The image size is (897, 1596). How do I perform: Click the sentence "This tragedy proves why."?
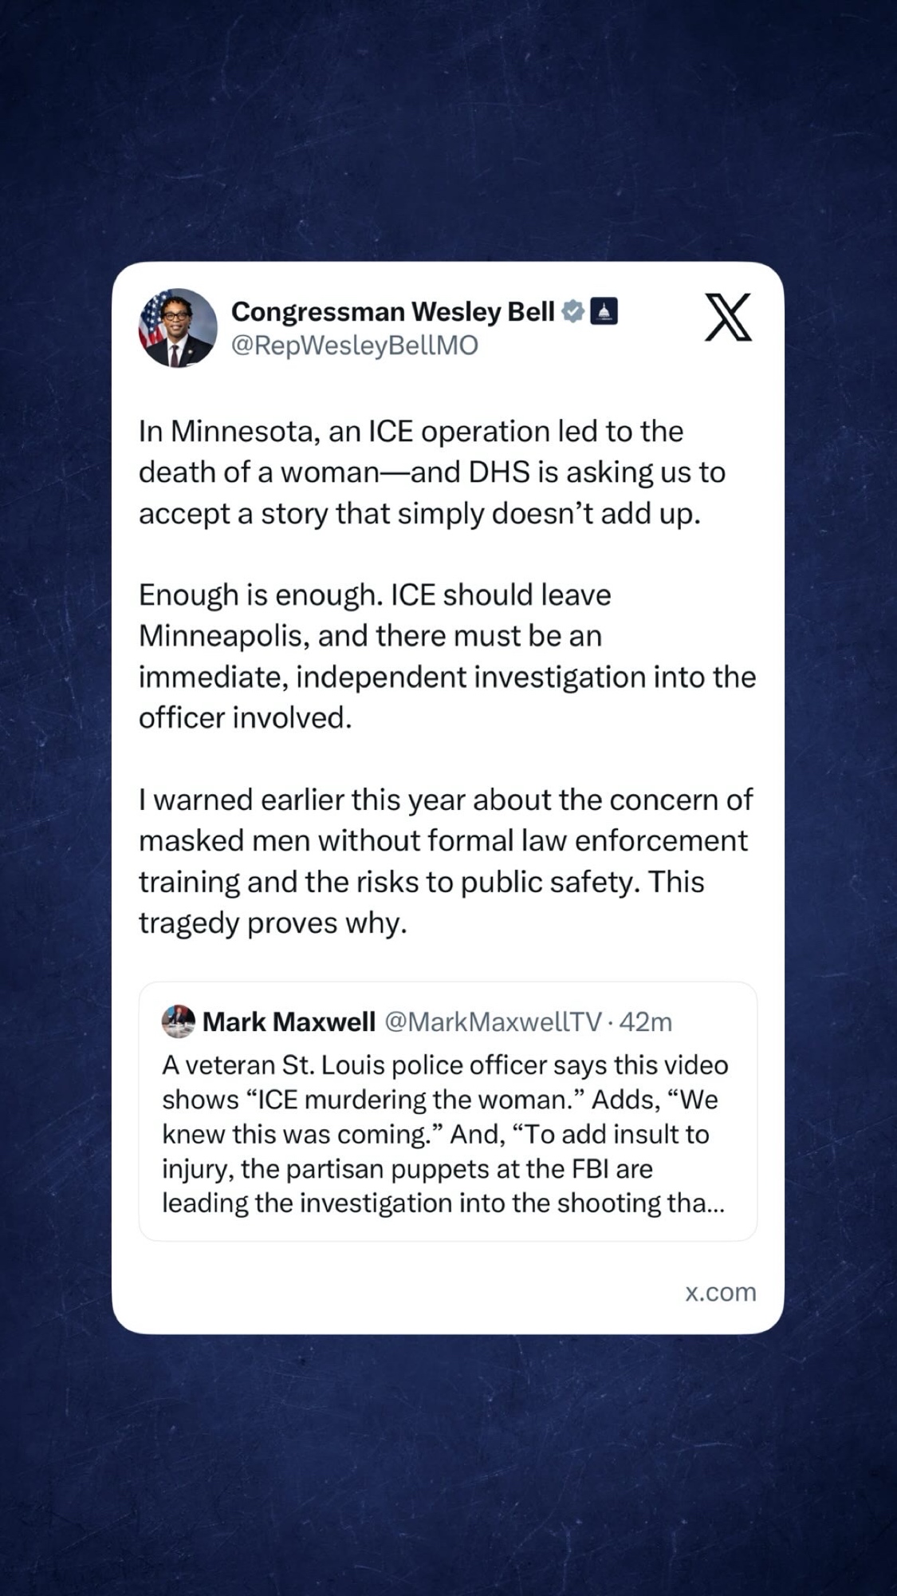pyautogui.click(x=421, y=903)
